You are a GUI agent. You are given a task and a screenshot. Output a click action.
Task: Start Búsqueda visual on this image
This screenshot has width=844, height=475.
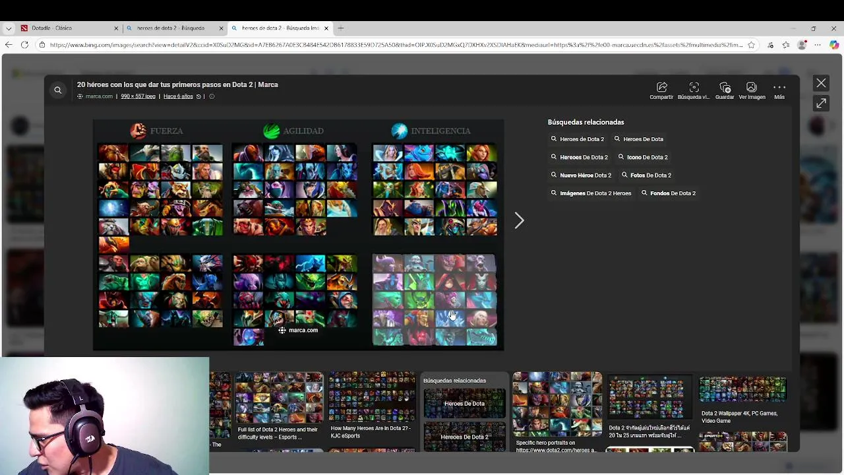tap(694, 91)
